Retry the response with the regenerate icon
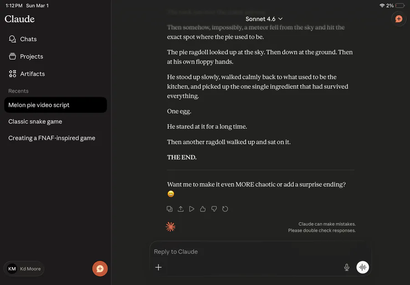Viewport: 410px width, 285px height. (x=225, y=209)
